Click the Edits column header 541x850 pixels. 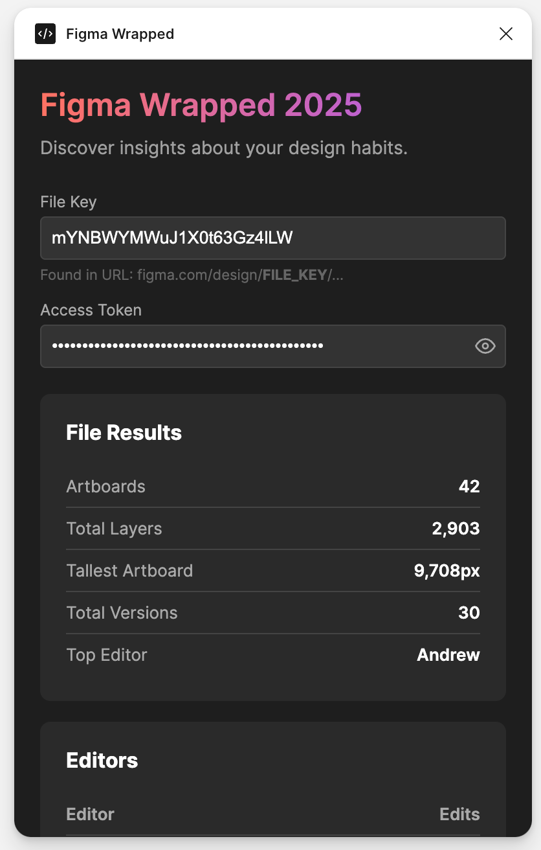pos(459,814)
